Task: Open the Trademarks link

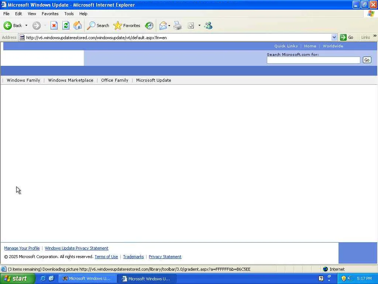Action: click(133, 257)
